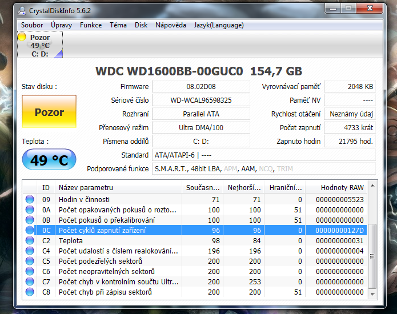Click the yellow Pozor disk status button

pyautogui.click(x=49, y=111)
